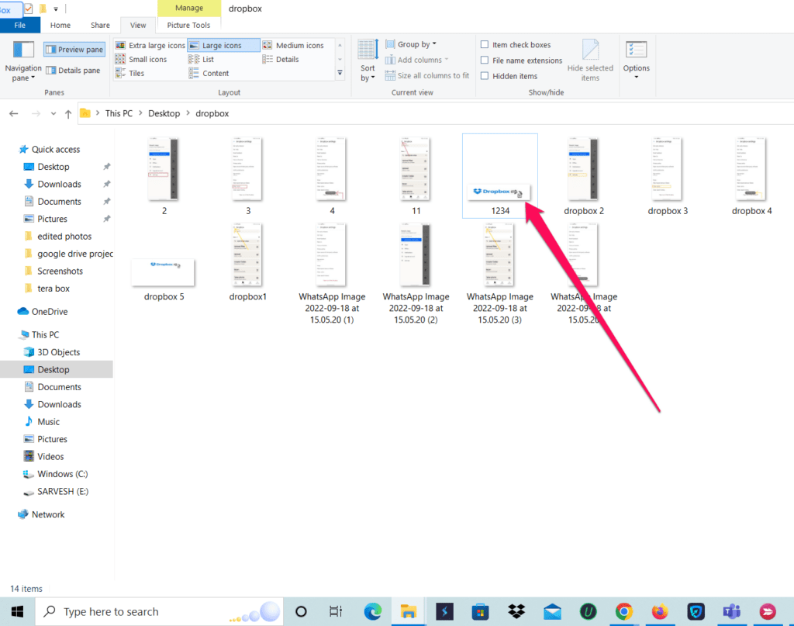This screenshot has width=794, height=626.
Task: Switch to the Share ribbon tab
Action: pyautogui.click(x=100, y=25)
